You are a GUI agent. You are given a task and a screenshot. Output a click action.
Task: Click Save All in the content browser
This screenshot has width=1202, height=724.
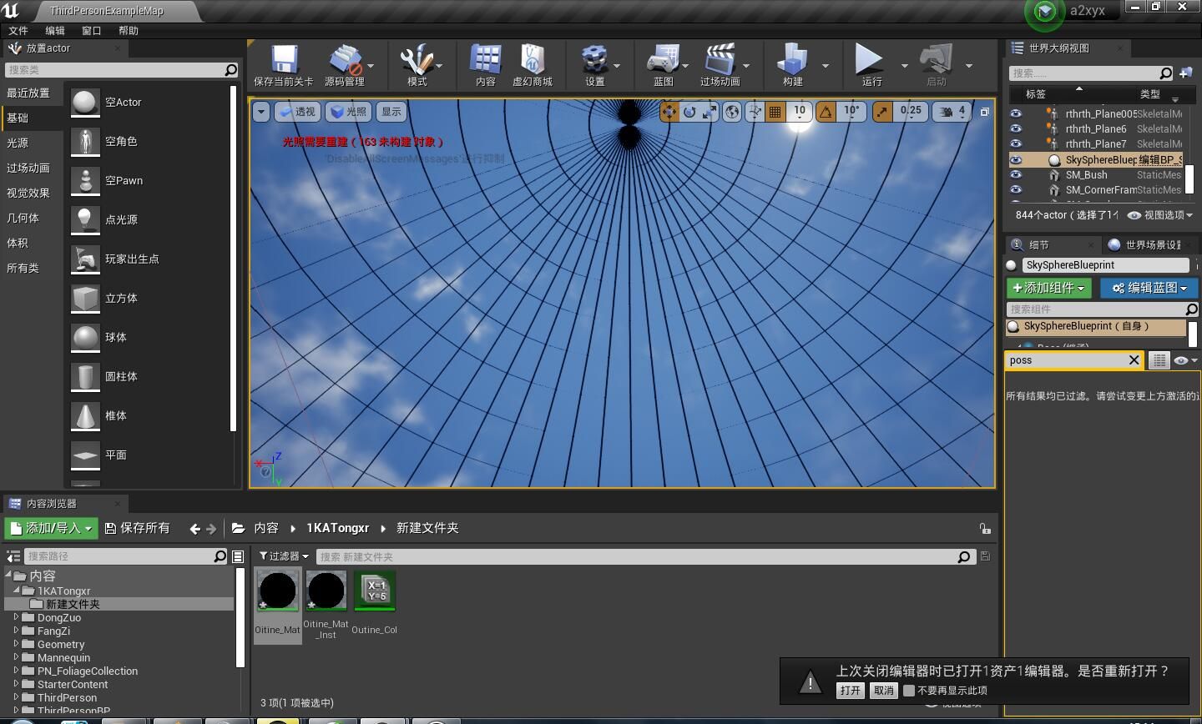click(x=138, y=528)
